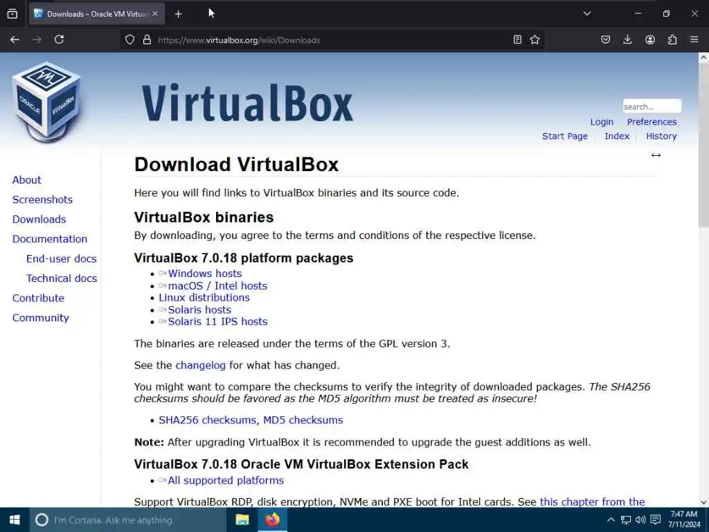
Task: Open the Index link
Action: click(x=617, y=136)
